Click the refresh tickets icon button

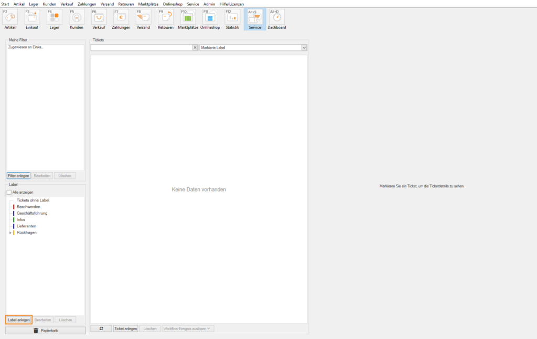(101, 329)
